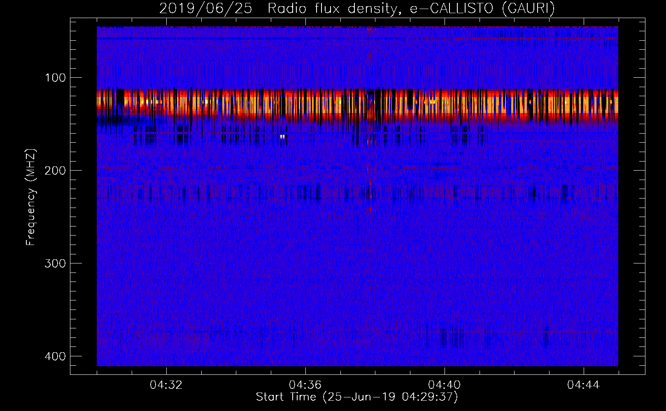This screenshot has height=411, width=666.
Task: Click the 'Frequency (MHZ)' axis label
Action: point(31,197)
